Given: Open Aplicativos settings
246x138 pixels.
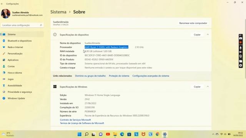Looking at the screenshot, I should [x=22, y=60].
